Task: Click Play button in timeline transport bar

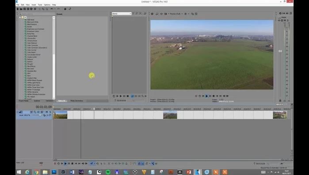Action: (x=65, y=164)
